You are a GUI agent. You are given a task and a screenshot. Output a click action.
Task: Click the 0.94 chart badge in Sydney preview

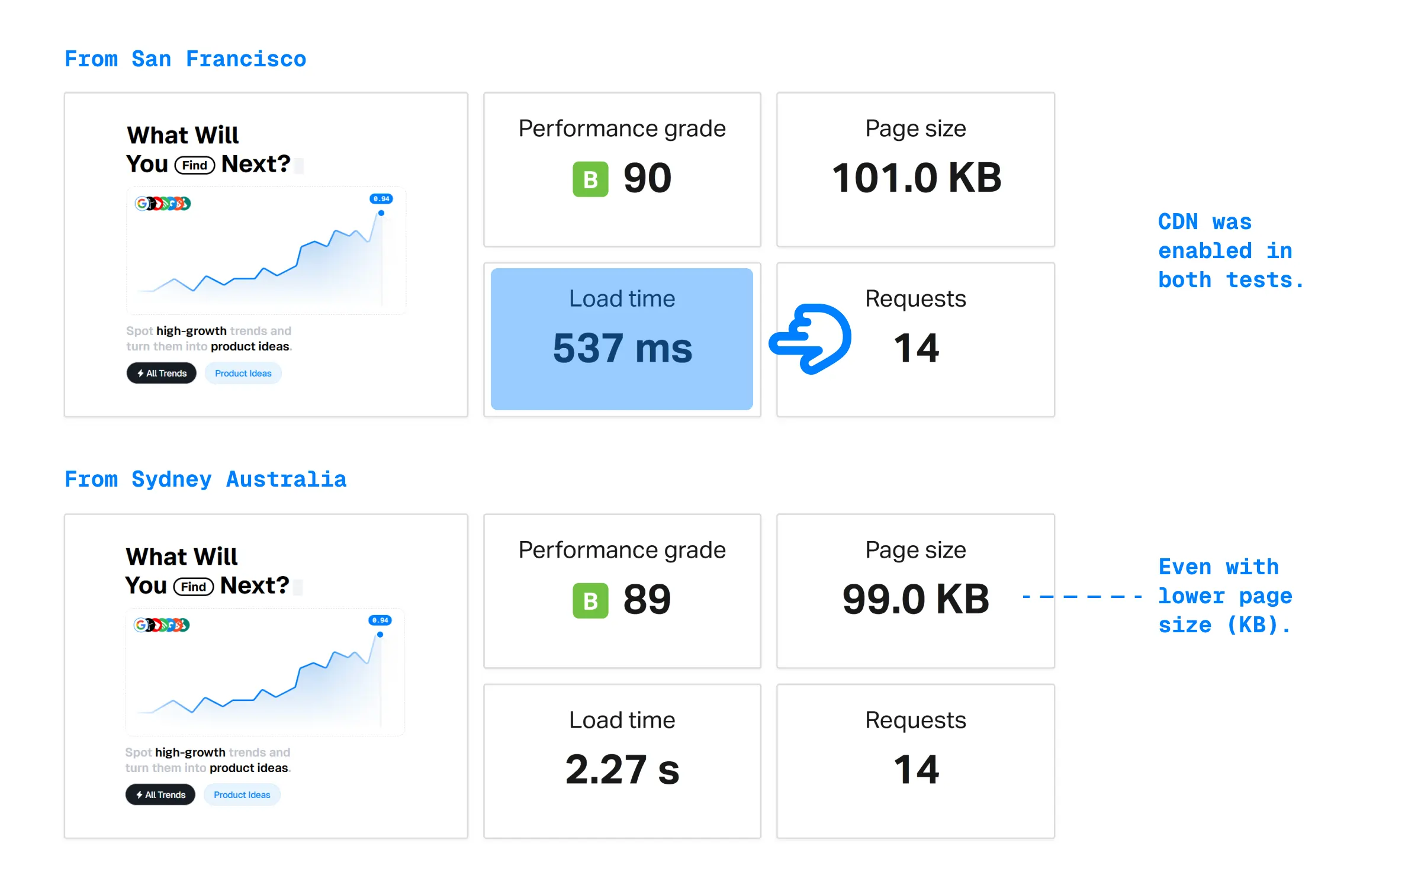click(x=380, y=620)
